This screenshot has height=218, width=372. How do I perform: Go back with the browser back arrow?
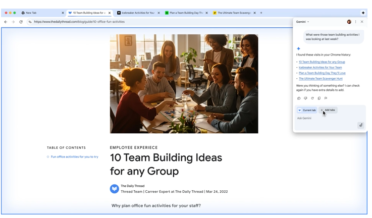(6, 22)
